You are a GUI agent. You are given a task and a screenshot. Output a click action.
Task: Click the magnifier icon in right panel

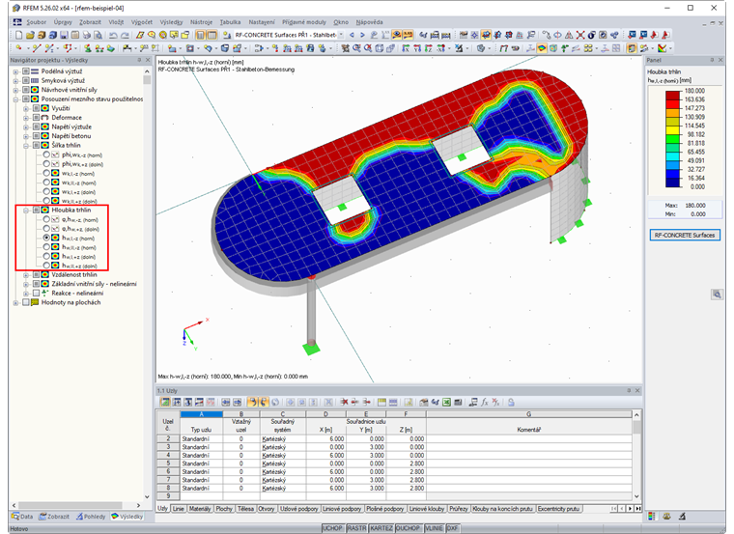pyautogui.click(x=717, y=295)
